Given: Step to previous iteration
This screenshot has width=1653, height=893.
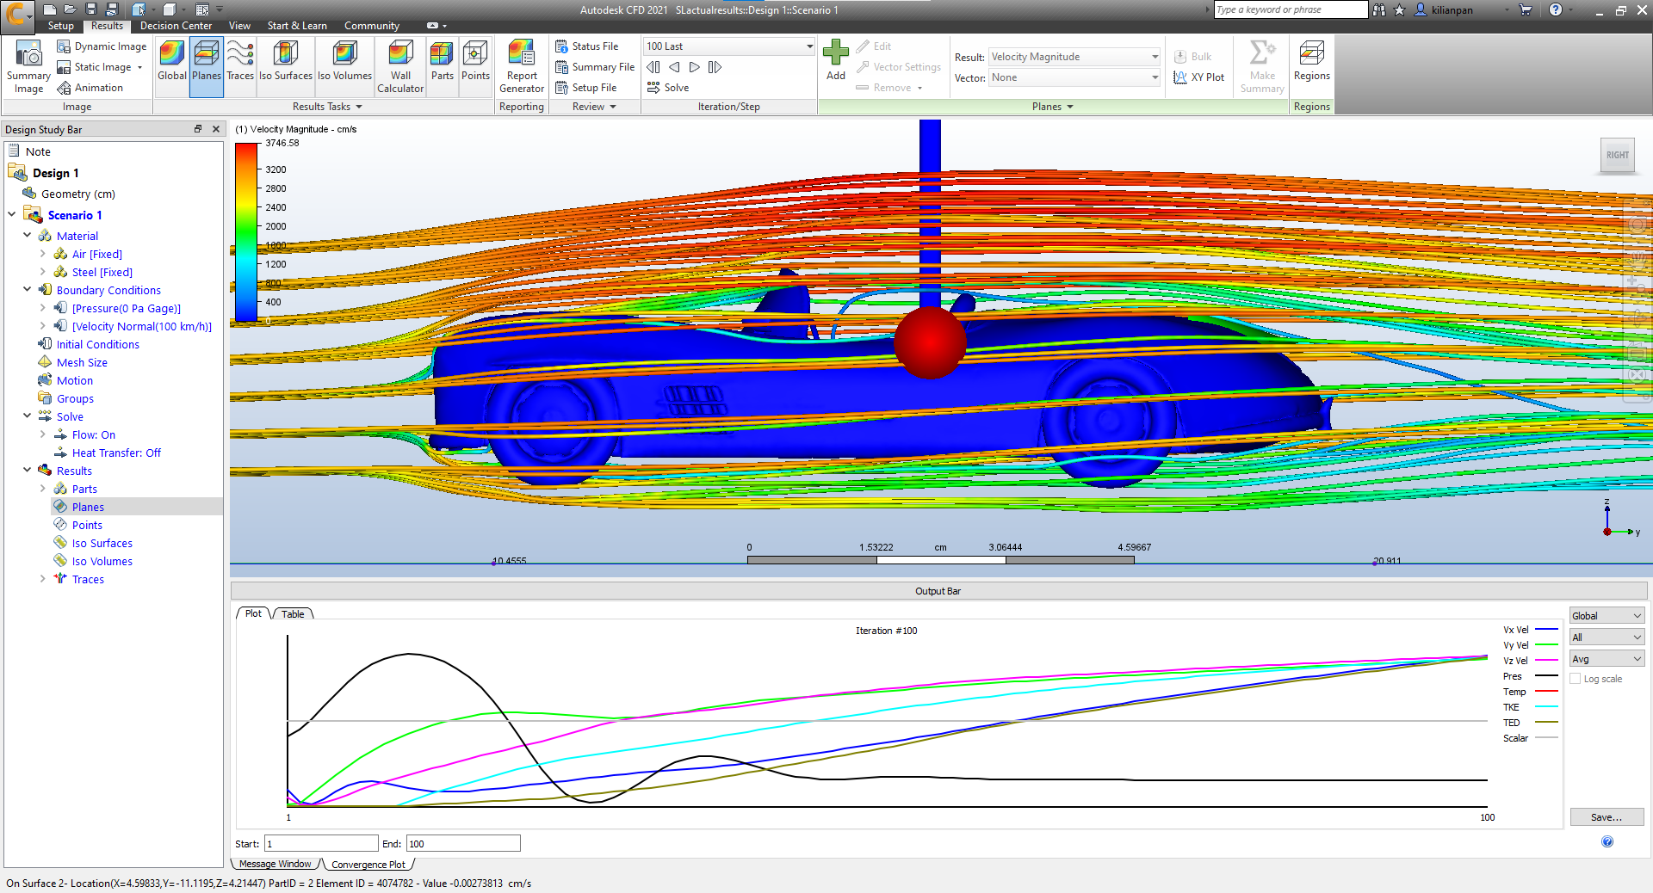Looking at the screenshot, I should (x=674, y=67).
